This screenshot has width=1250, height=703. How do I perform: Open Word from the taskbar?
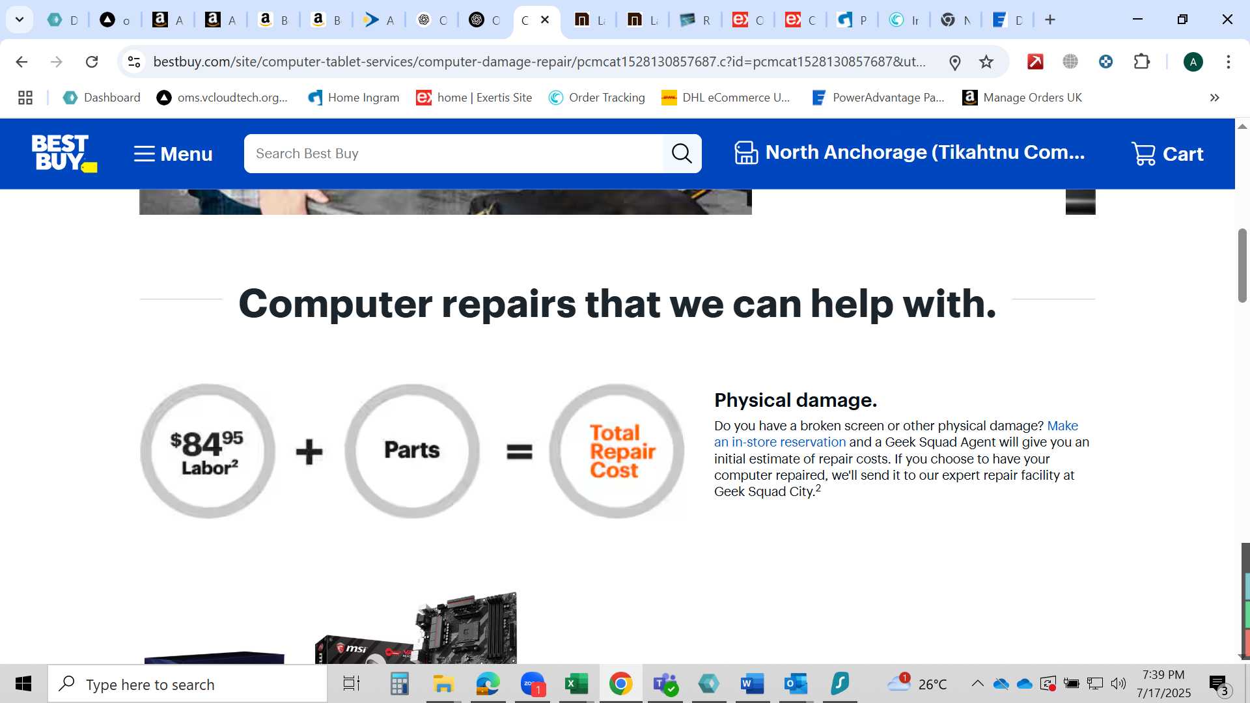[x=753, y=683]
